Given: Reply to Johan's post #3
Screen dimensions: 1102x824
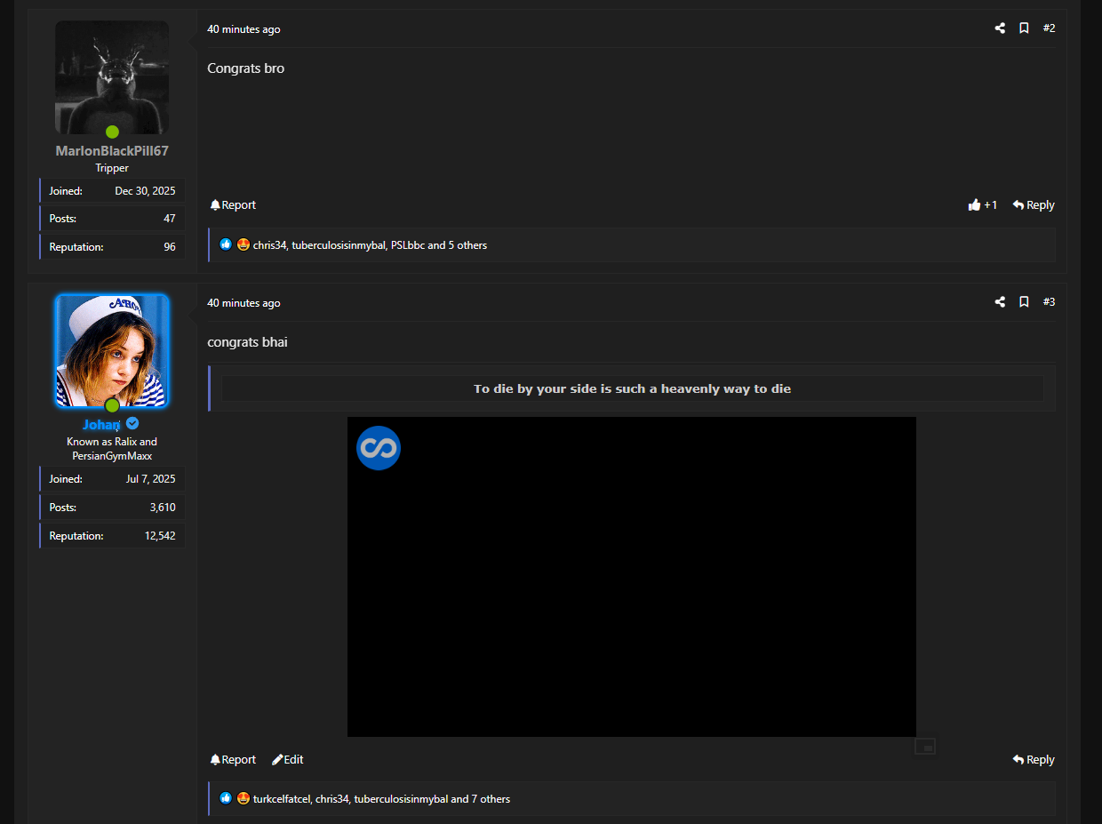Looking at the screenshot, I should click(x=1033, y=760).
